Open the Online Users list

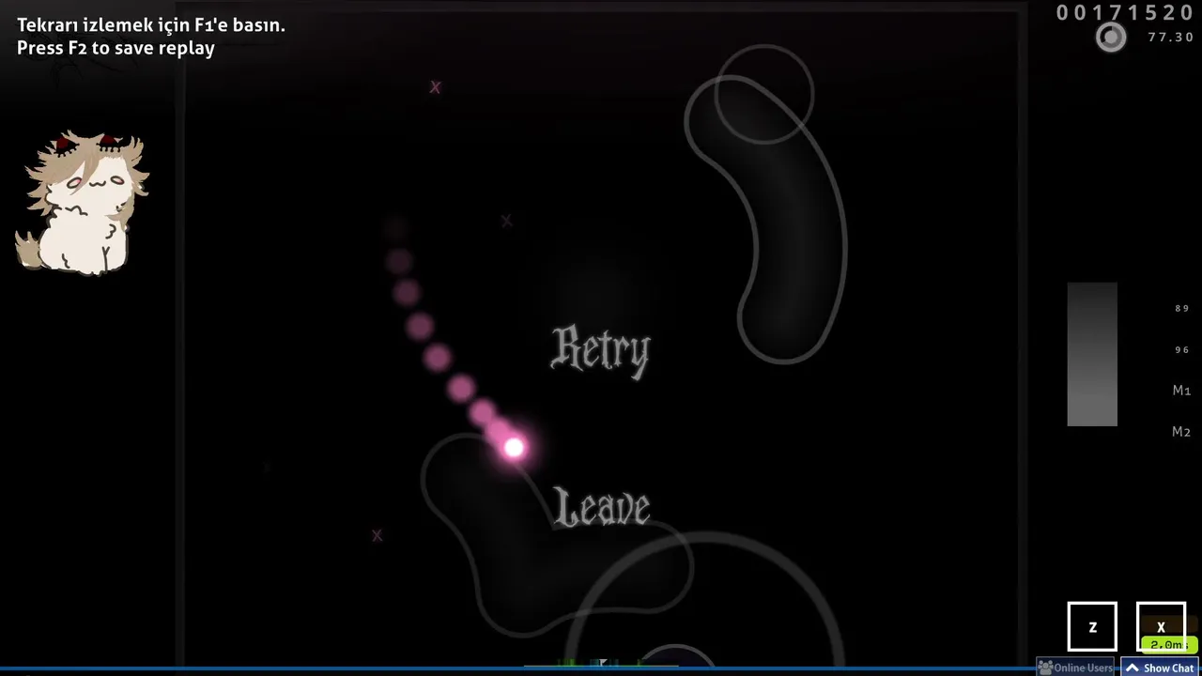click(1075, 668)
